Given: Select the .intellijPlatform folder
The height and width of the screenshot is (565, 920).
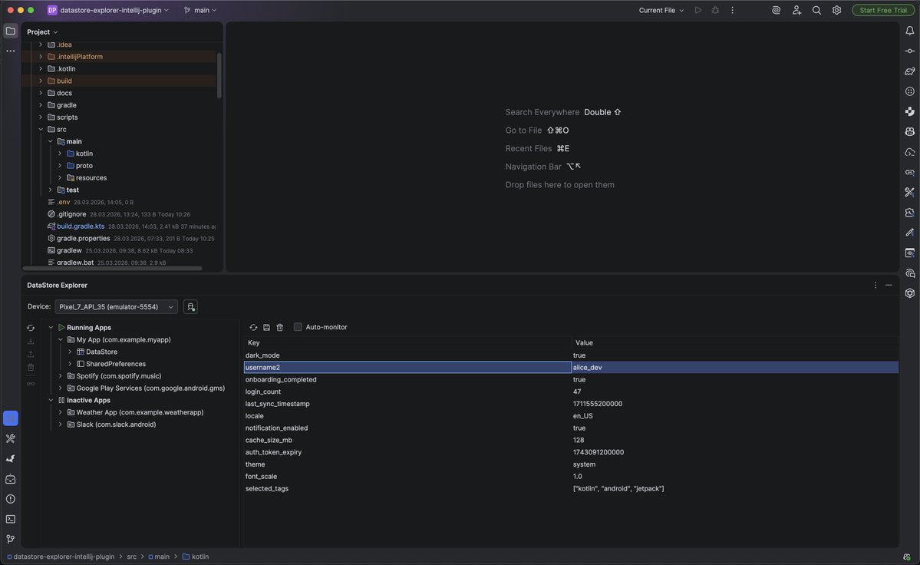Looking at the screenshot, I should 79,57.
